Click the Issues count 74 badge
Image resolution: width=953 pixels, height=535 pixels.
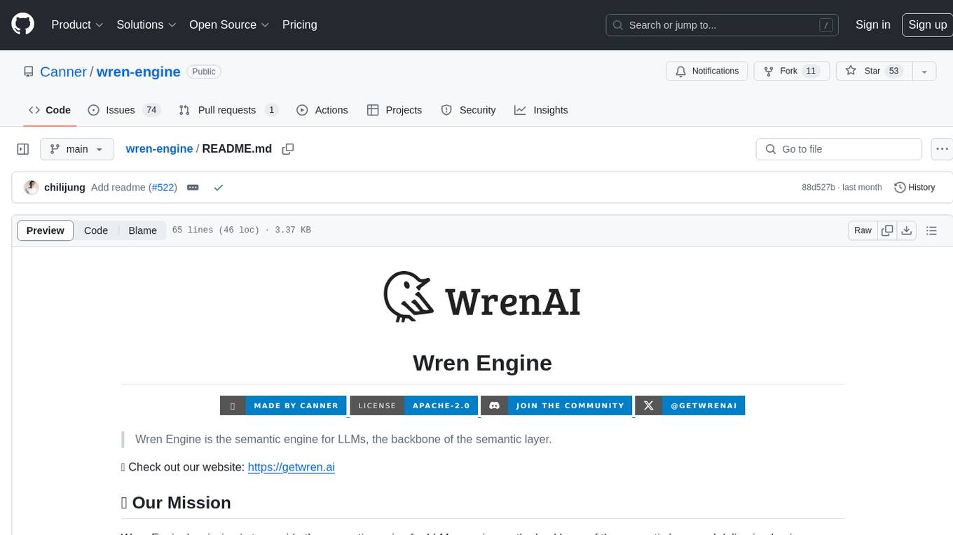[151, 110]
